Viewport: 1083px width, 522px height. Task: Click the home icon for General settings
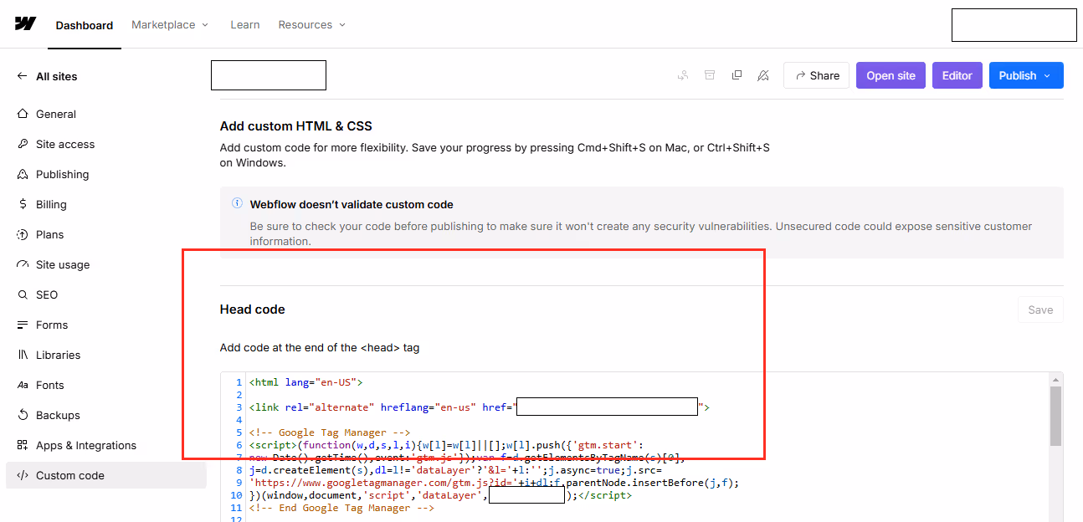tap(23, 114)
